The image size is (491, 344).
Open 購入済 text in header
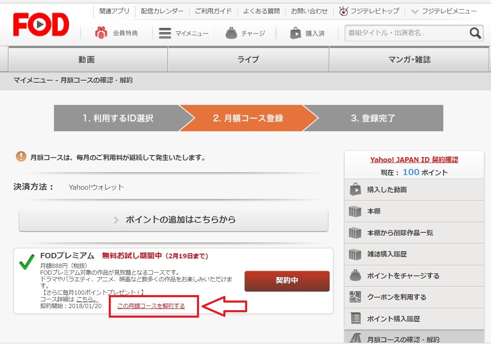coord(315,33)
